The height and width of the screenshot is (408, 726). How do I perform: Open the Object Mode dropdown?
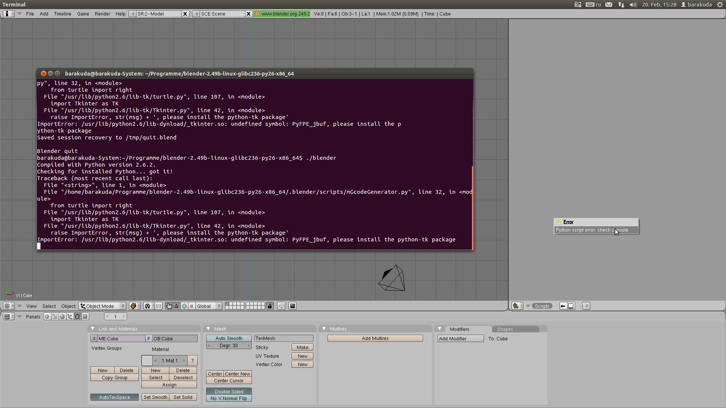[x=102, y=306]
